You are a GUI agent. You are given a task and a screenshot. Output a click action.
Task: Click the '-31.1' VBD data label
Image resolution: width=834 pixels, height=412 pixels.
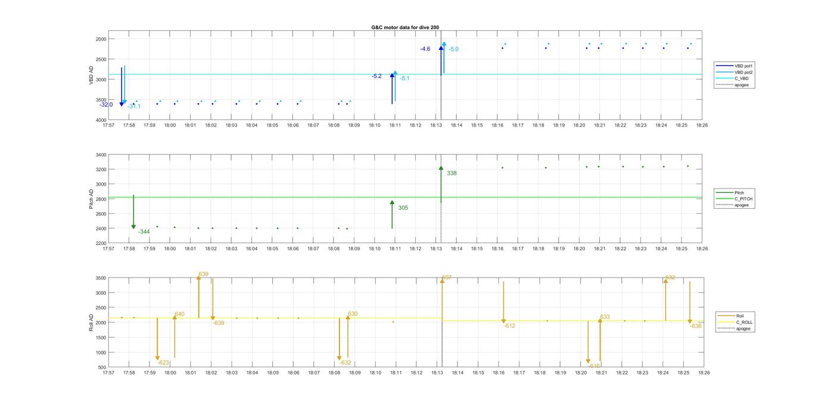(134, 106)
